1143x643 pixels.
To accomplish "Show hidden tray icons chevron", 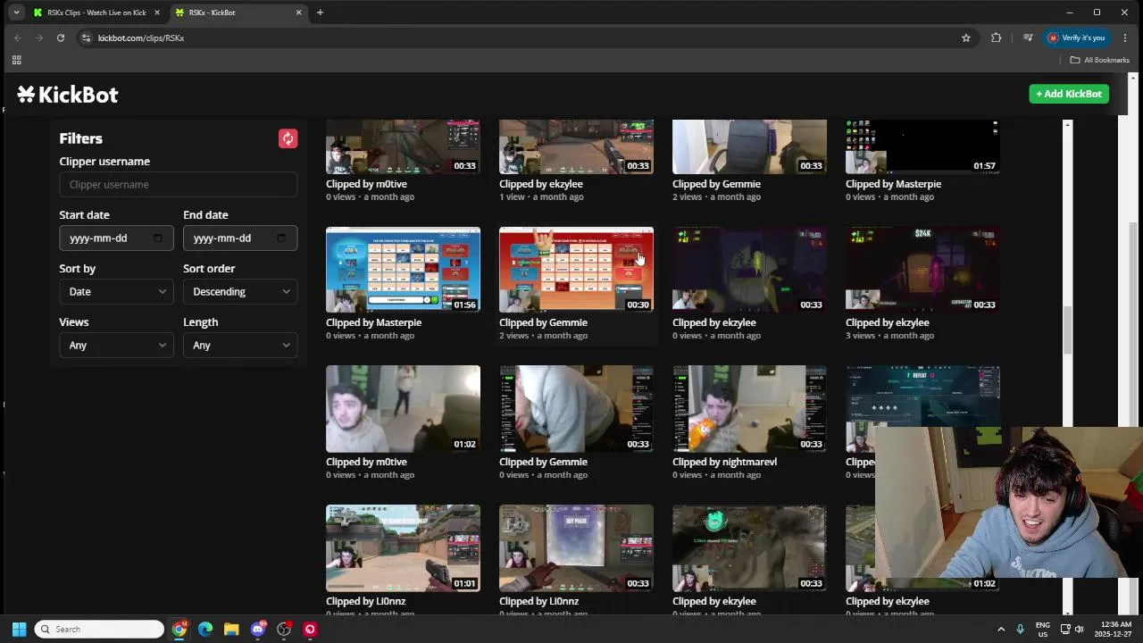I will 1001,629.
